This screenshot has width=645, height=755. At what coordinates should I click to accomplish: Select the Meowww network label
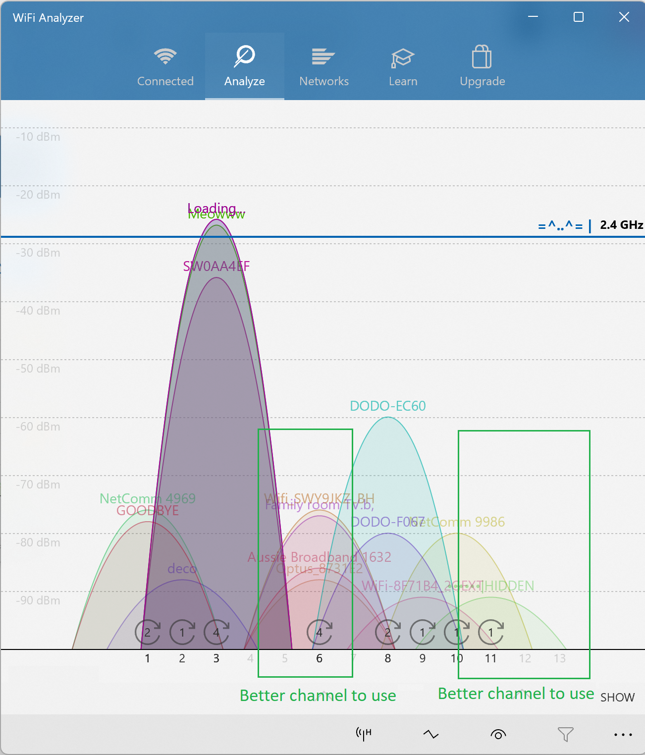coord(216,216)
